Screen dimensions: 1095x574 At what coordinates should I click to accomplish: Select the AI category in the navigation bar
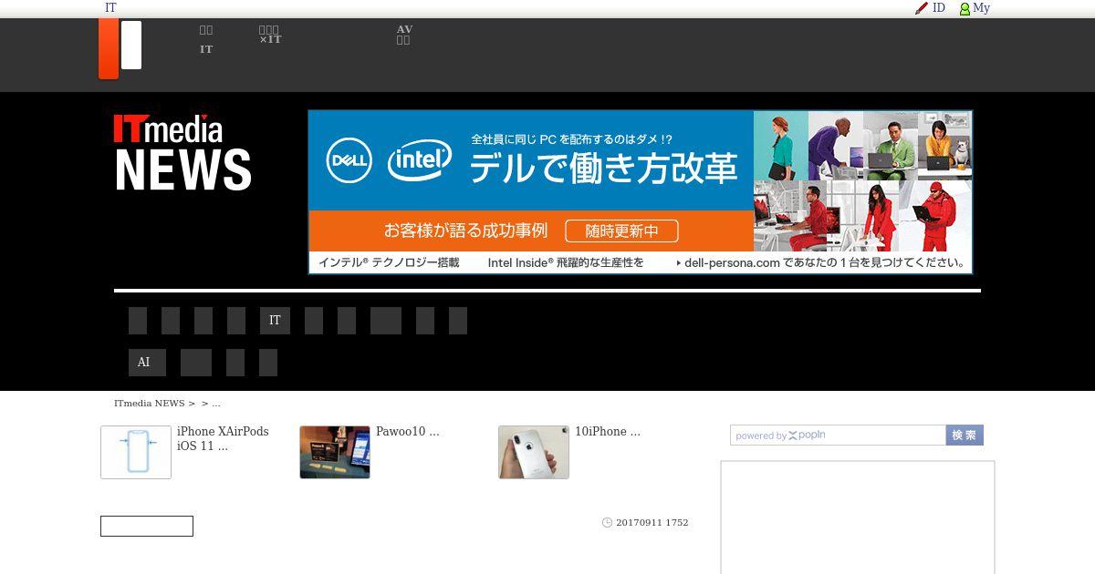click(x=147, y=363)
